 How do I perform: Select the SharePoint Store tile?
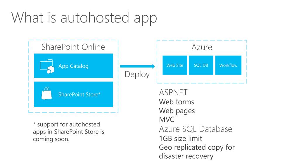(x=73, y=94)
